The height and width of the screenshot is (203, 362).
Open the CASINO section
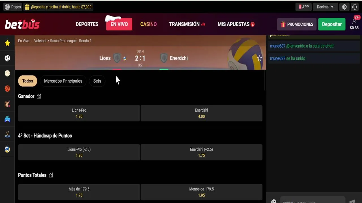pos(148,24)
